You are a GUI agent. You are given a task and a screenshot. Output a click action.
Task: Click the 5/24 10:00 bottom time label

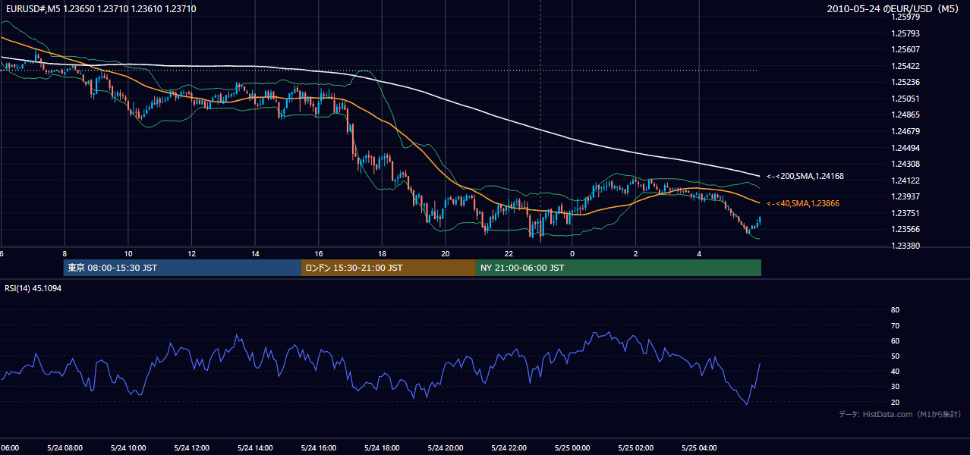click(128, 447)
